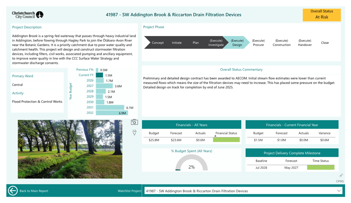This screenshot has width=351, height=203.
Task: Click the green Time Status indicator
Action: pyautogui.click(x=321, y=167)
